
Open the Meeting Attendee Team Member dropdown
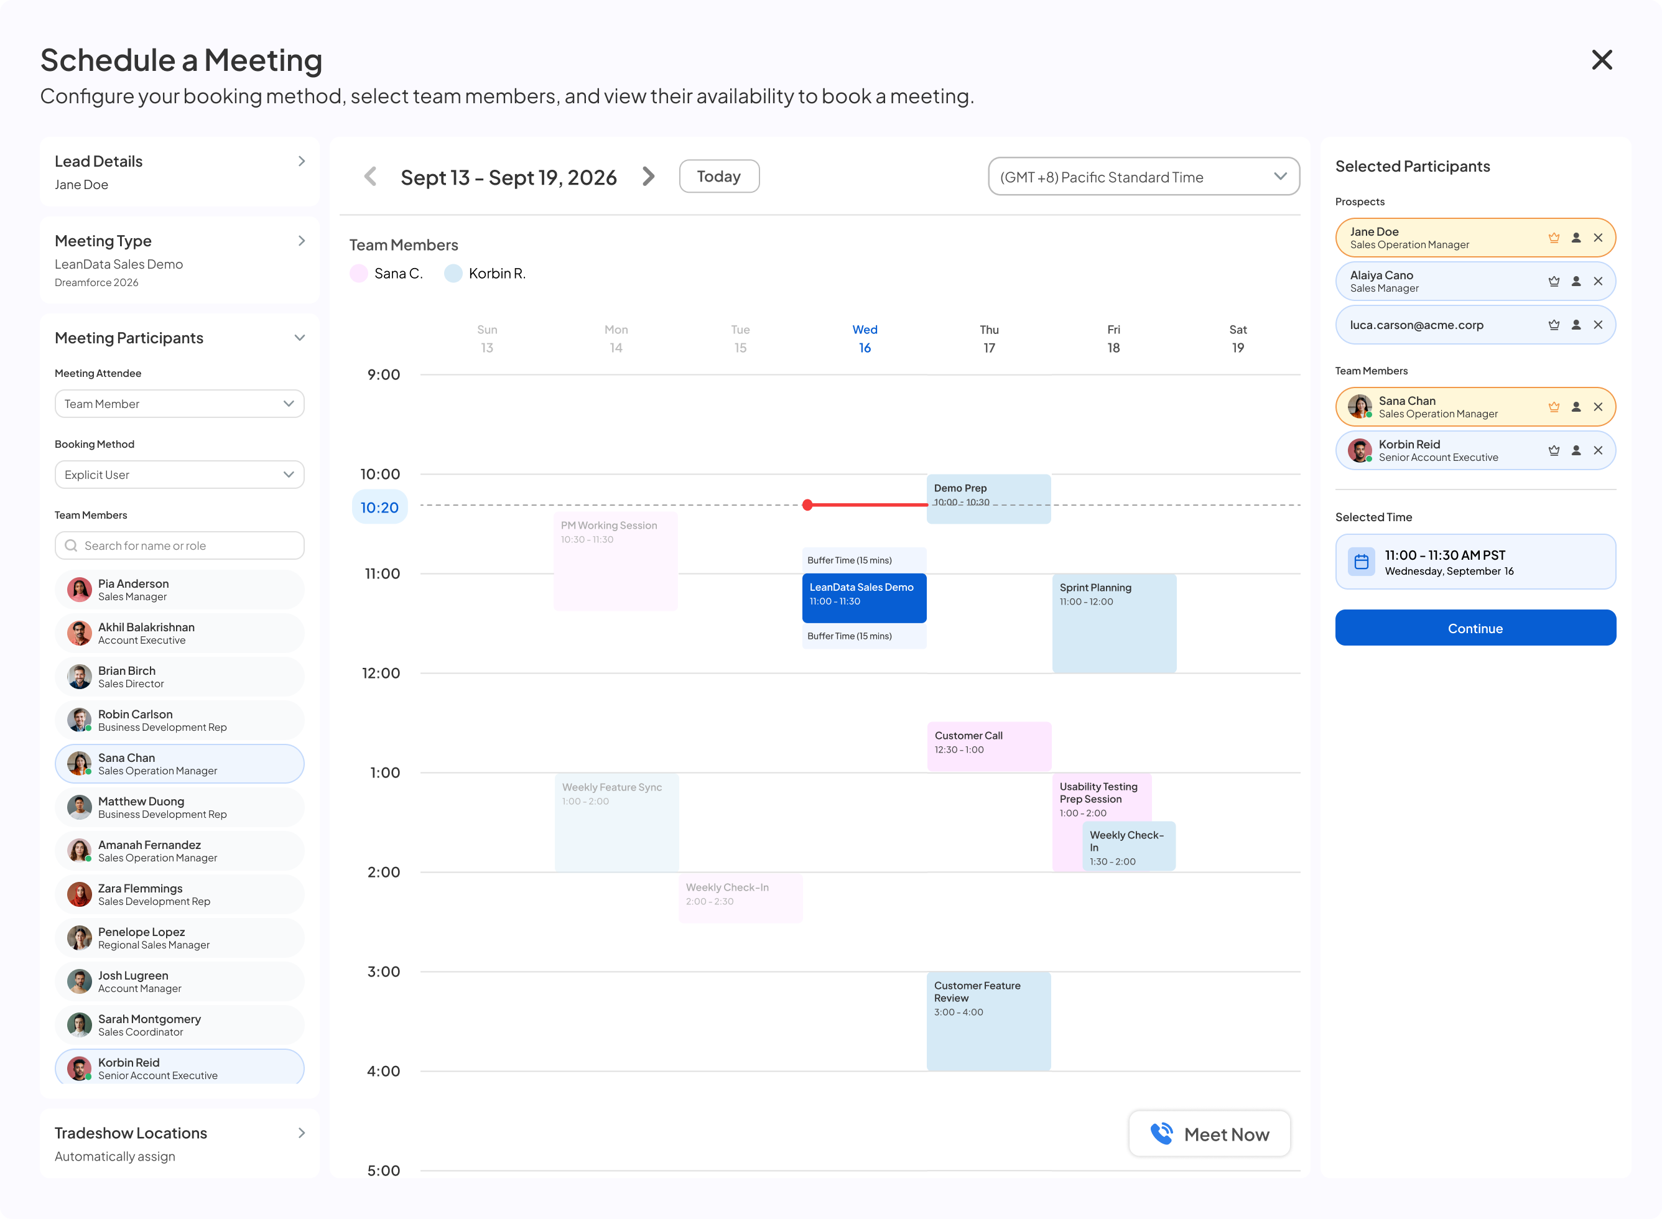179,404
